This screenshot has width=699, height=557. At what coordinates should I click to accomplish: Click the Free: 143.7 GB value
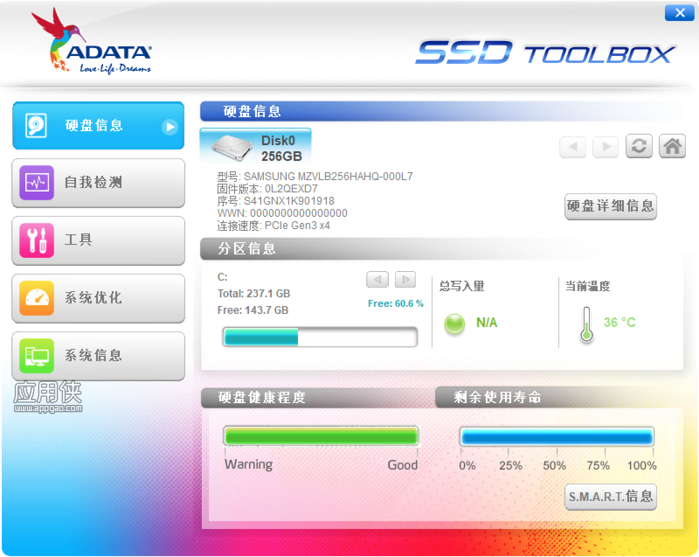(x=253, y=310)
